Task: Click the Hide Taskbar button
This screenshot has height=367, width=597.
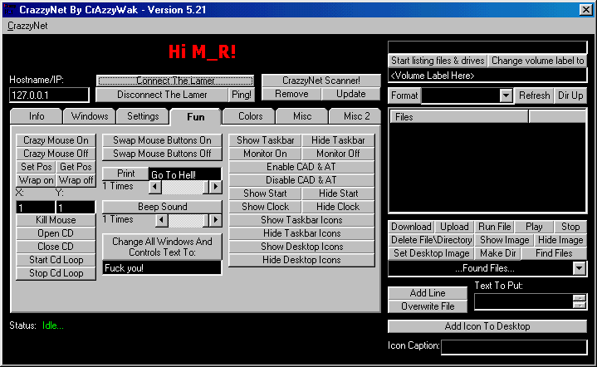Action: (338, 140)
